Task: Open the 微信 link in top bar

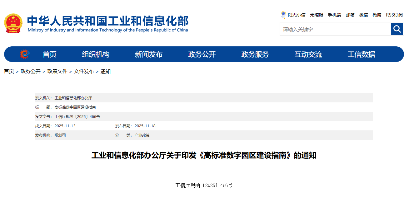Action: pos(363,15)
